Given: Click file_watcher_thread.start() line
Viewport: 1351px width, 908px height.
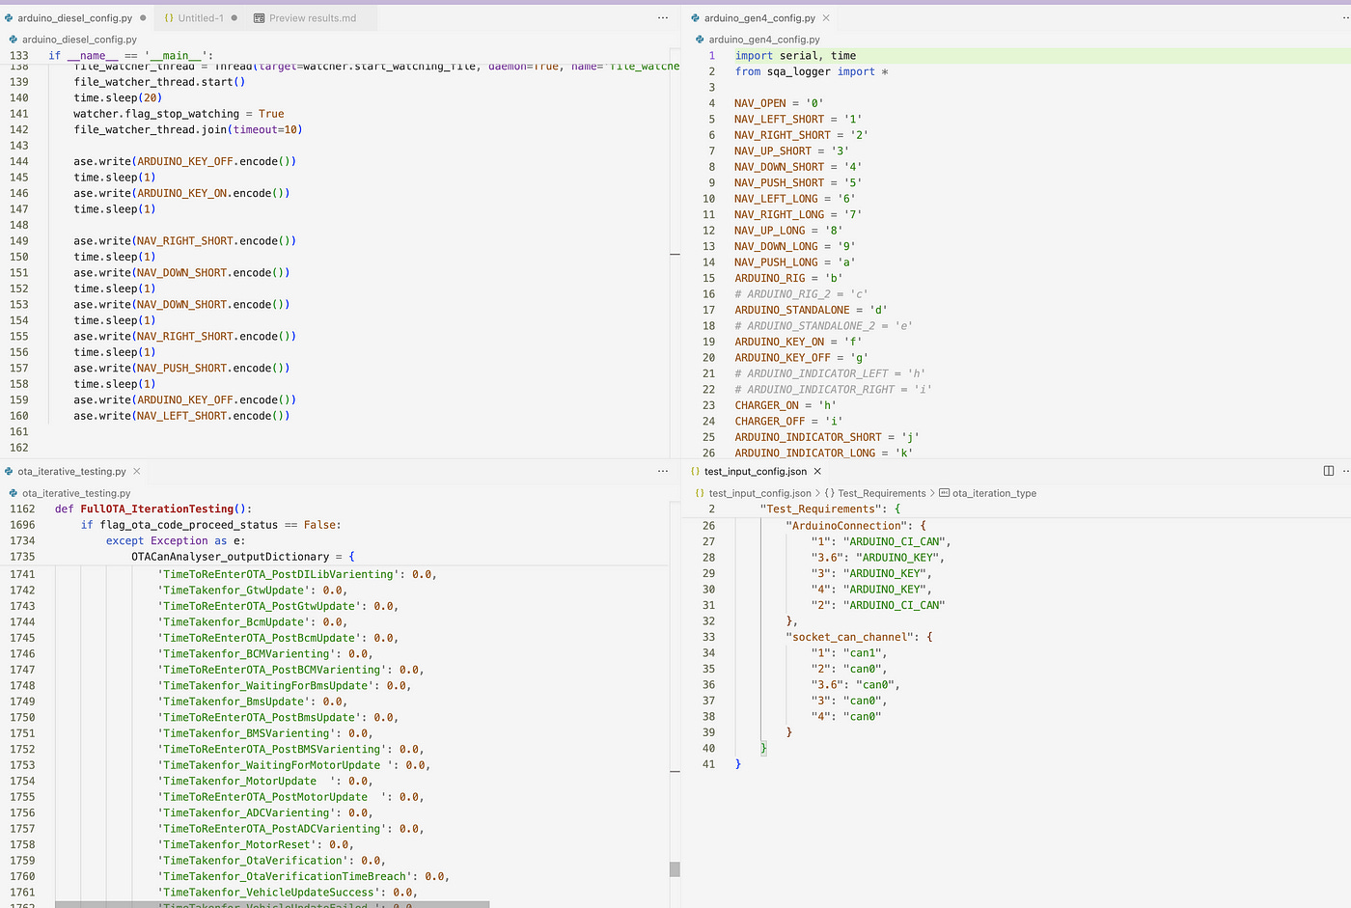Looking at the screenshot, I should tap(159, 82).
